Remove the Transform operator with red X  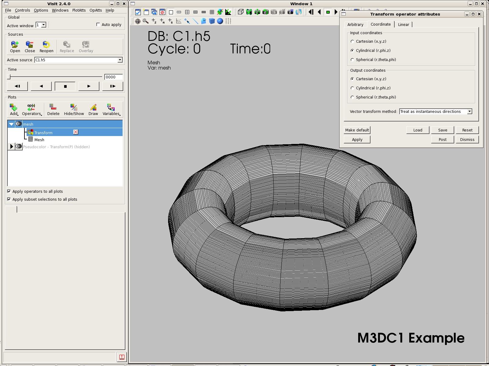76,132
